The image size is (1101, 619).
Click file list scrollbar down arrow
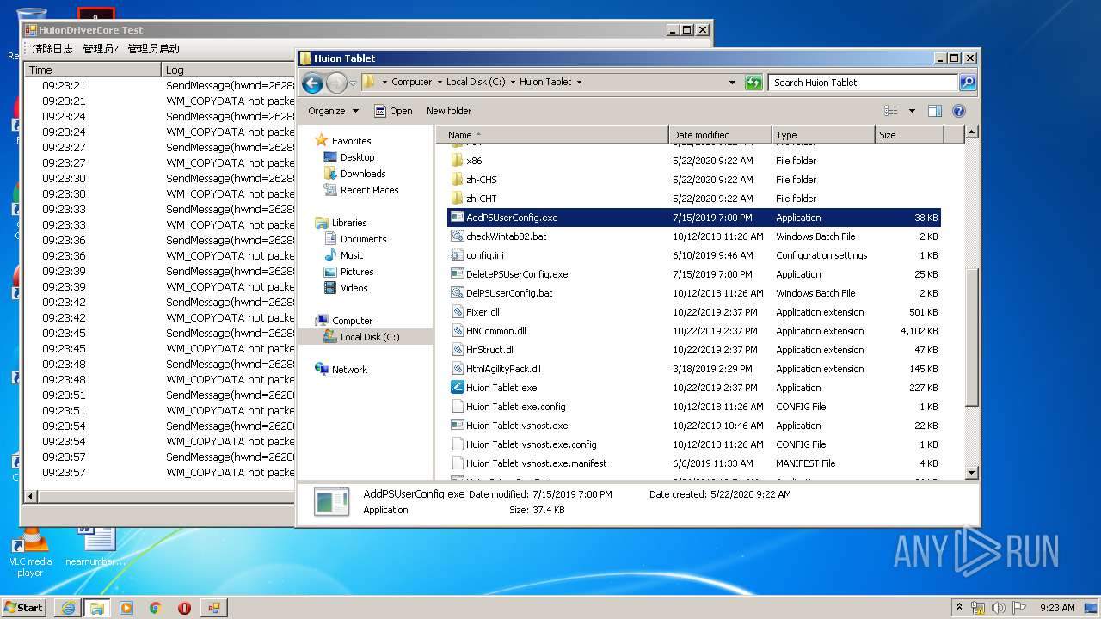tap(972, 472)
